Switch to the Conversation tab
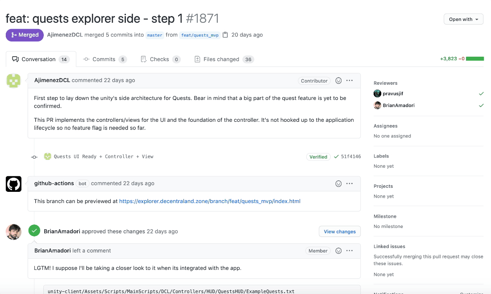 [x=41, y=59]
